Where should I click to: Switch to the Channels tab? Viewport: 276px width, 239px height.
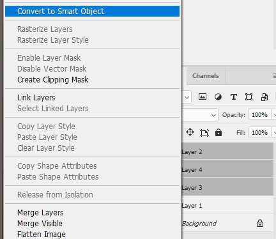click(206, 76)
